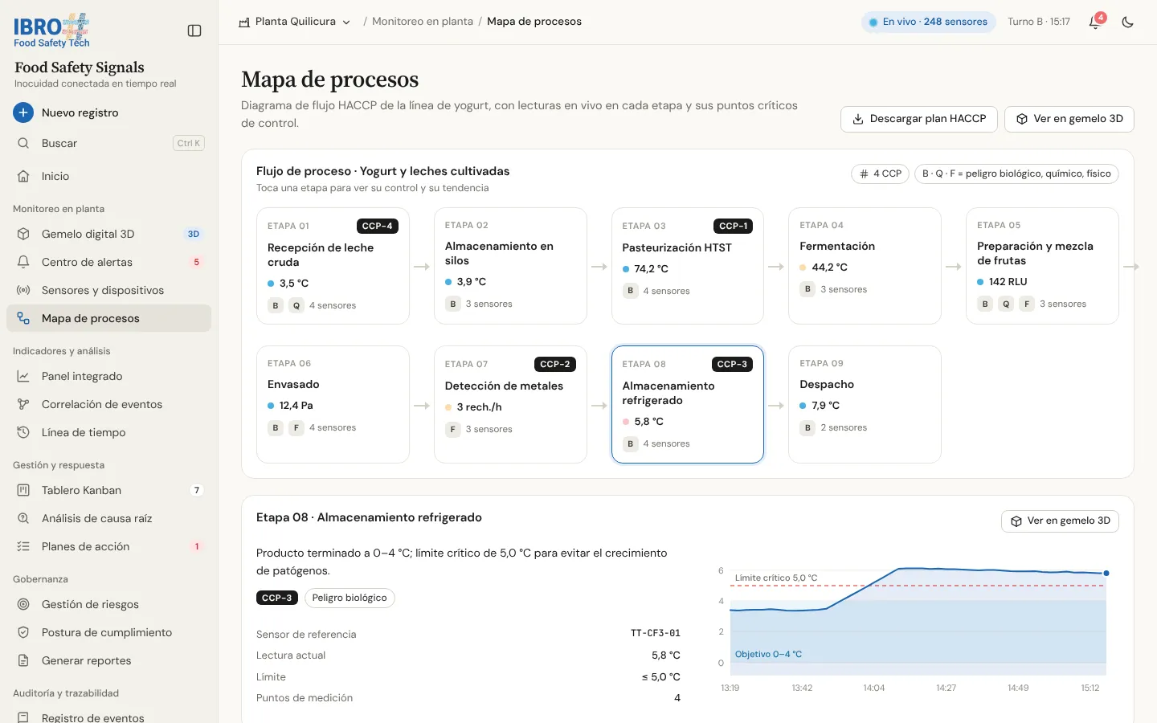Select Etapa 09 Despacho card

point(865,404)
